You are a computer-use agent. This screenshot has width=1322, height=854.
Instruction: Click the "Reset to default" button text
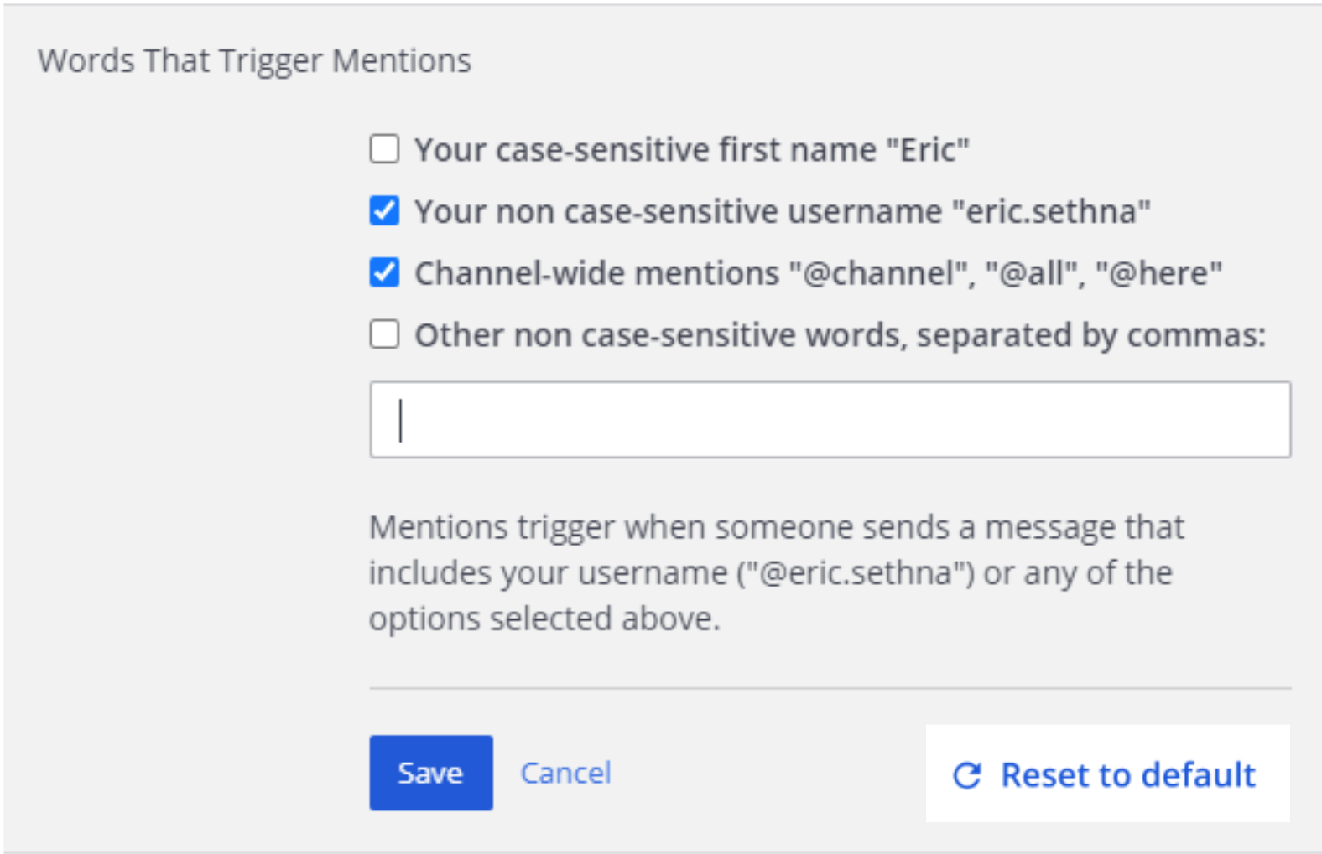tap(1128, 775)
